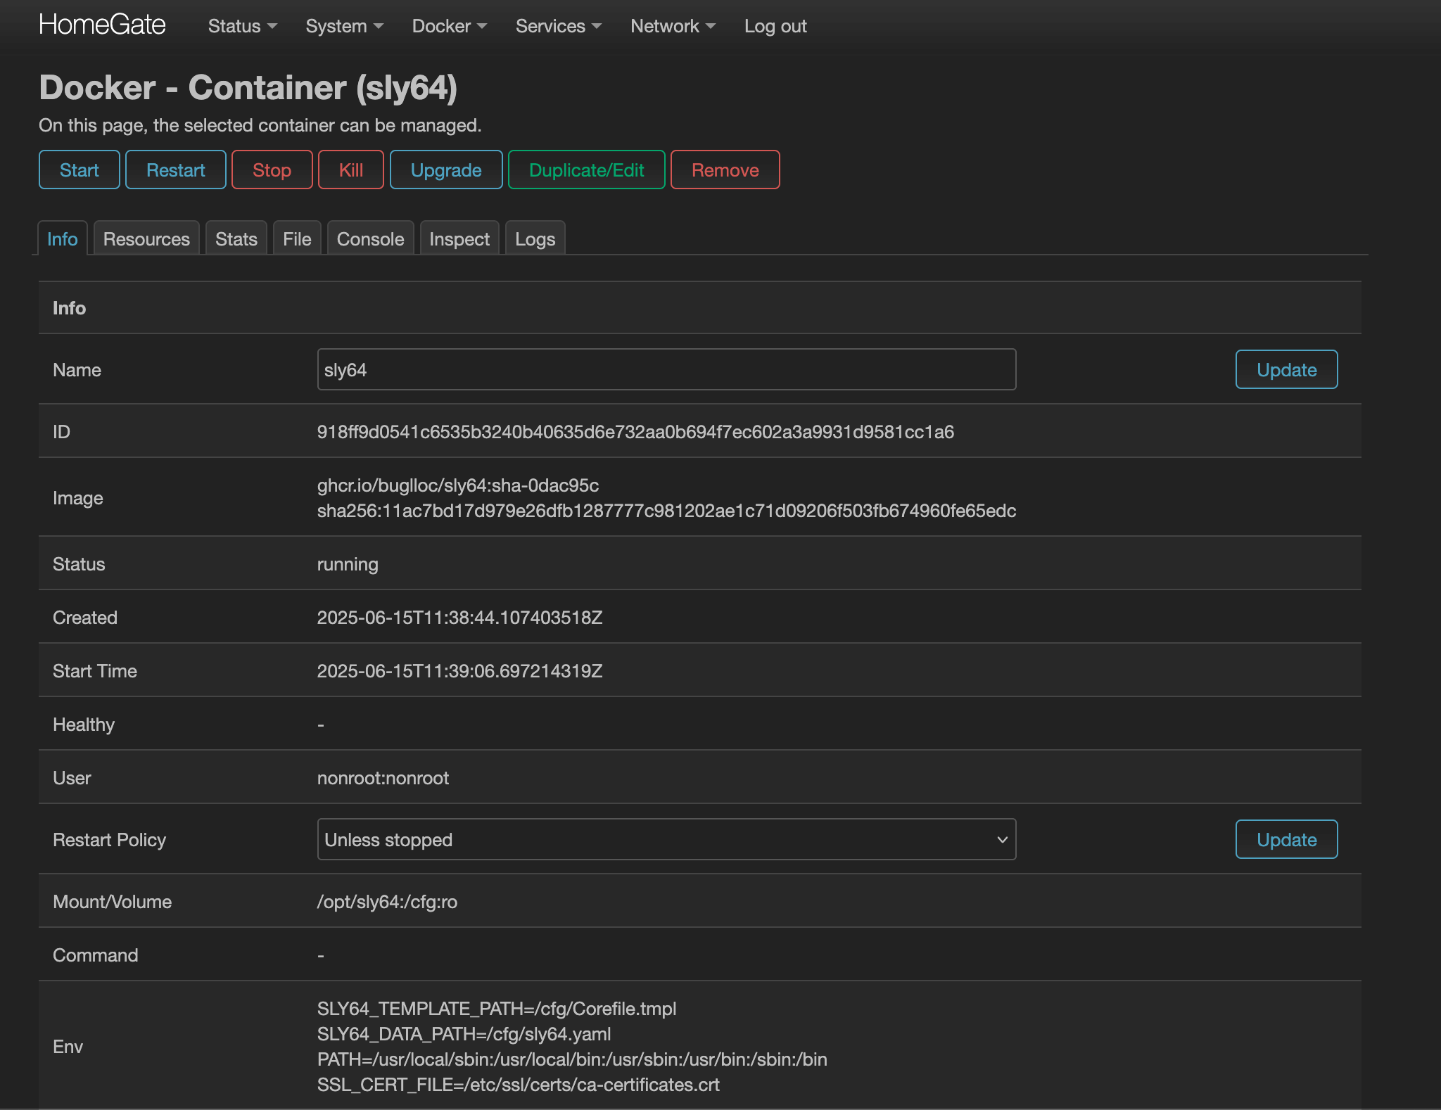Click the sha256 image digest line
Viewport: 1441px width, 1110px height.
[x=666, y=511]
